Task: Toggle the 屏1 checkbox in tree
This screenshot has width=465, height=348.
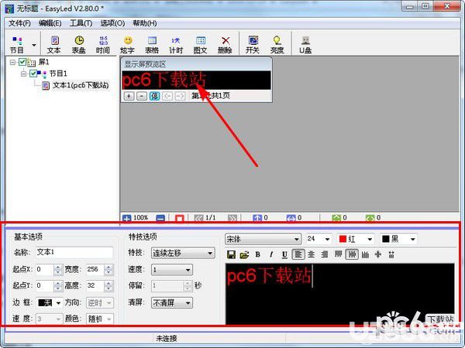Action: 22,62
